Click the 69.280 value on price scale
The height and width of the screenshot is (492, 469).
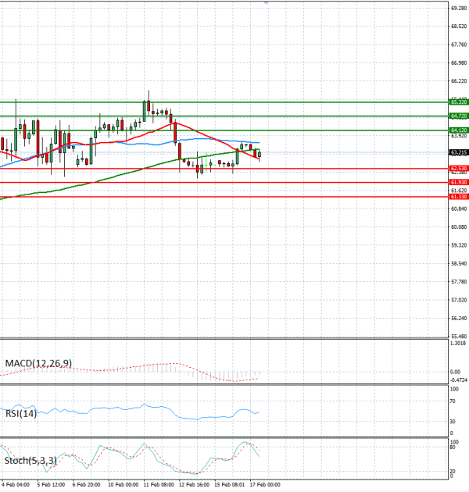click(459, 9)
